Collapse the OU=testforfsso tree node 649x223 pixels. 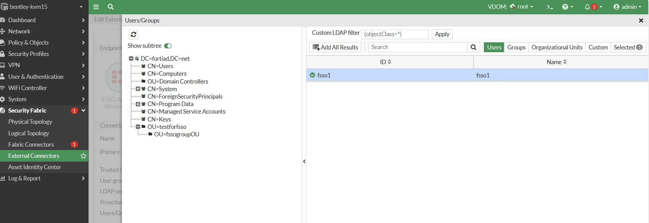(x=138, y=127)
